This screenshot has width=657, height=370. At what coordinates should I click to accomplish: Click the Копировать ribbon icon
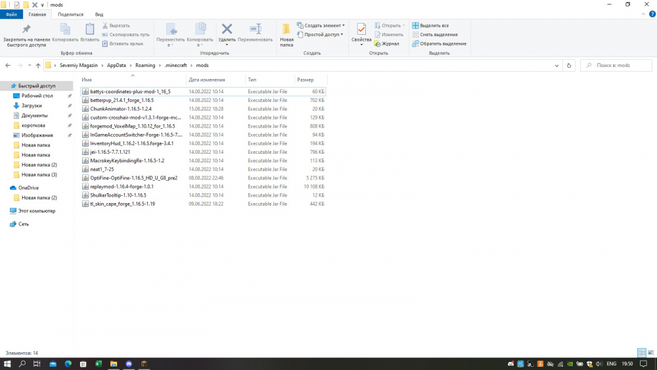tap(65, 29)
